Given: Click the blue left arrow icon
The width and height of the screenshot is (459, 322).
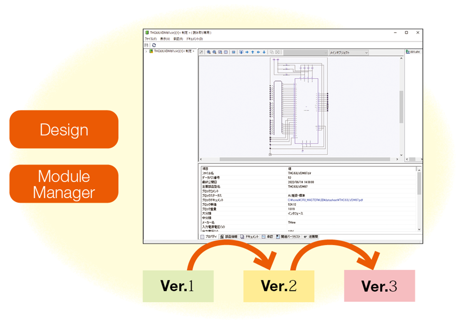Looking at the screenshot, I should (x=258, y=52).
